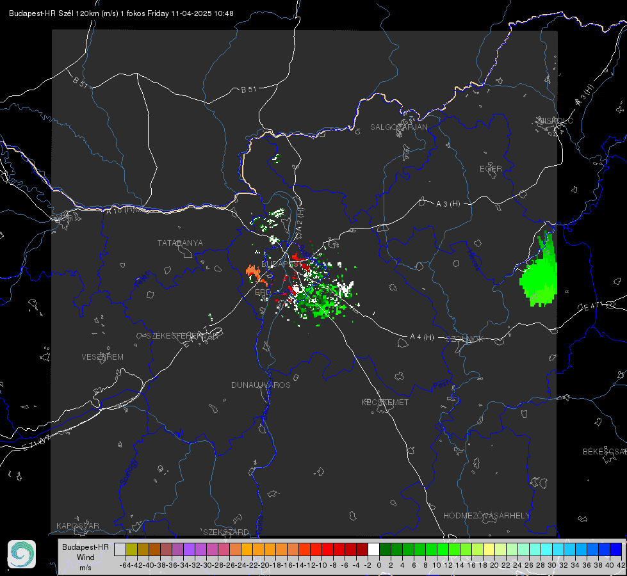Click the swirl weather service logo
This screenshot has width=627, height=576.
22,554
